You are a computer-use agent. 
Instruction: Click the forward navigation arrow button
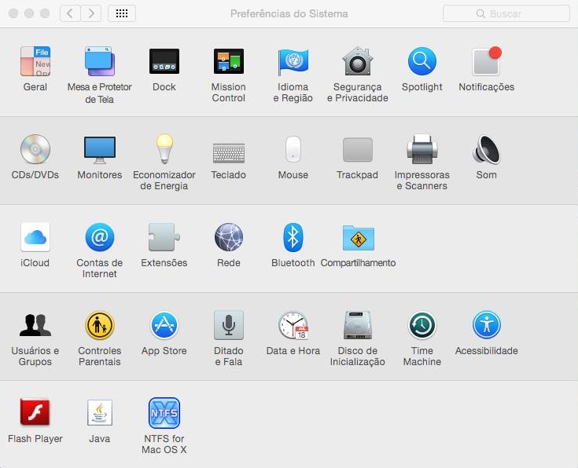pos(91,13)
